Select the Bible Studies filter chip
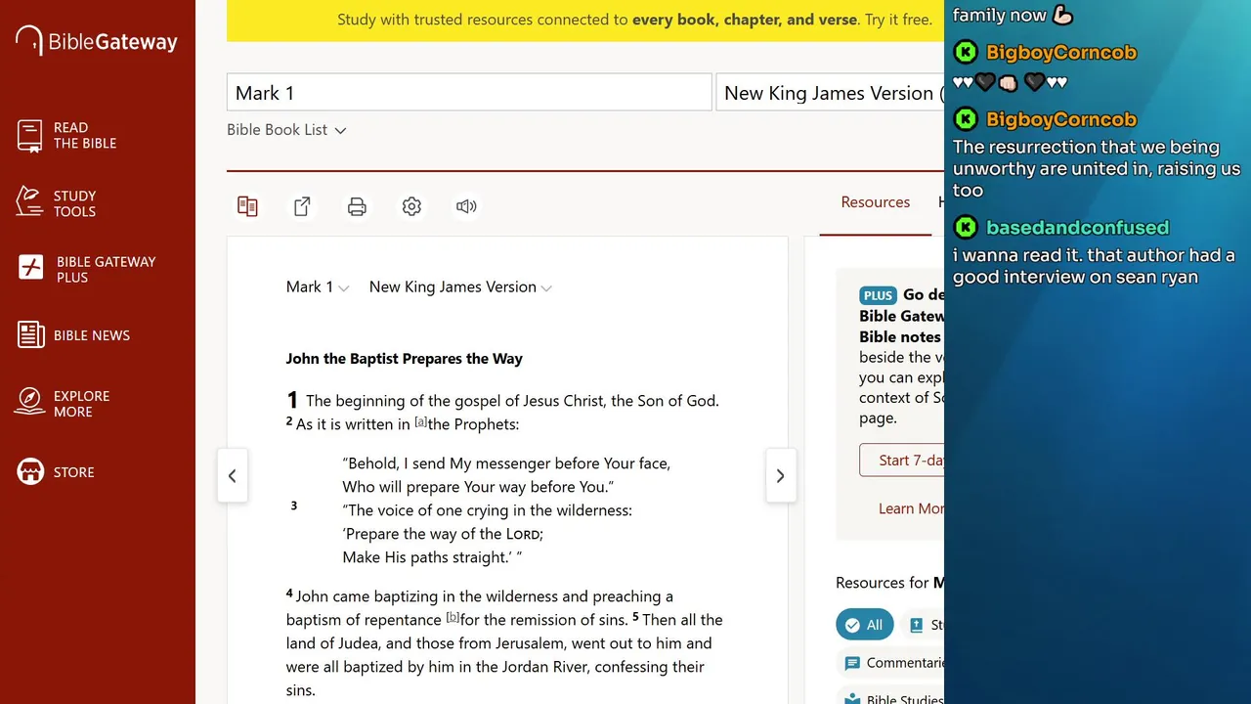1251x704 pixels. [891, 698]
